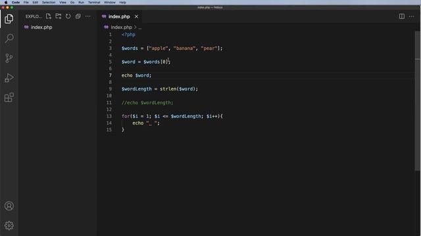Image resolution: width=421 pixels, height=236 pixels.
Task: Open the File menu
Action: tap(26, 3)
